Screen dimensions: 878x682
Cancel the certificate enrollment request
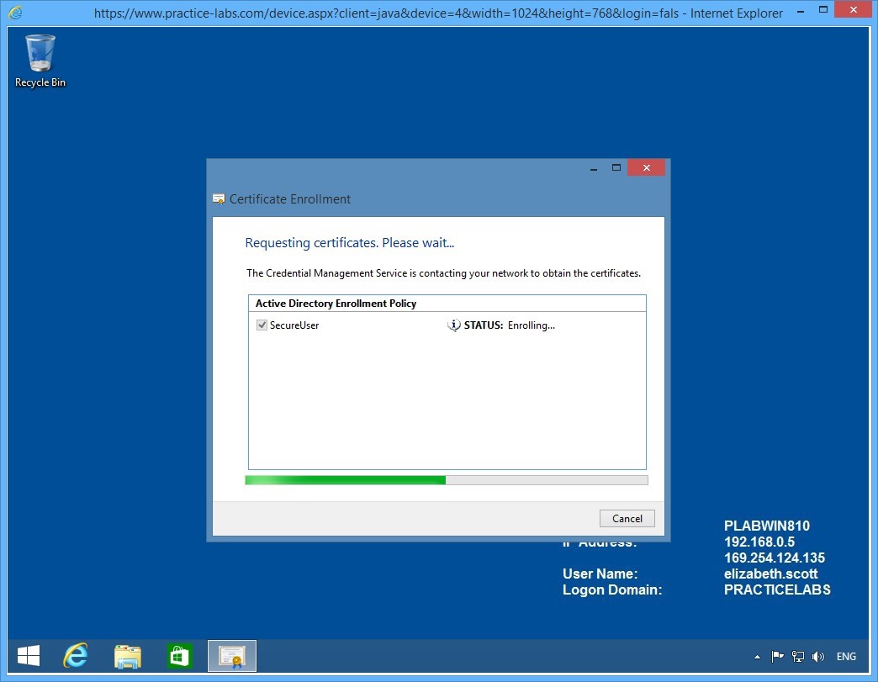(627, 518)
